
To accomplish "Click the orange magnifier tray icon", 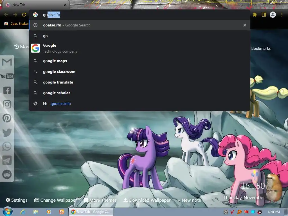I will tap(239, 212).
